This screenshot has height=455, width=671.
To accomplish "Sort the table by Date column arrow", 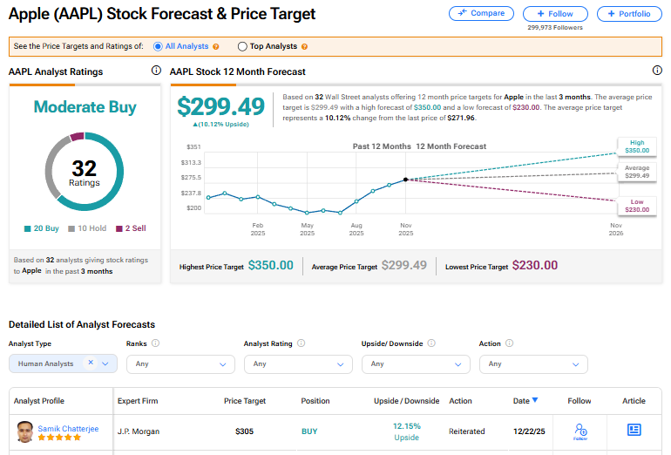I will (x=534, y=401).
